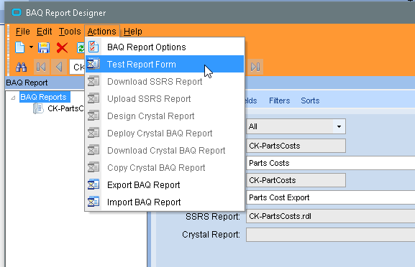
Task: Click the New document toolbar icon
Action: 20,48
